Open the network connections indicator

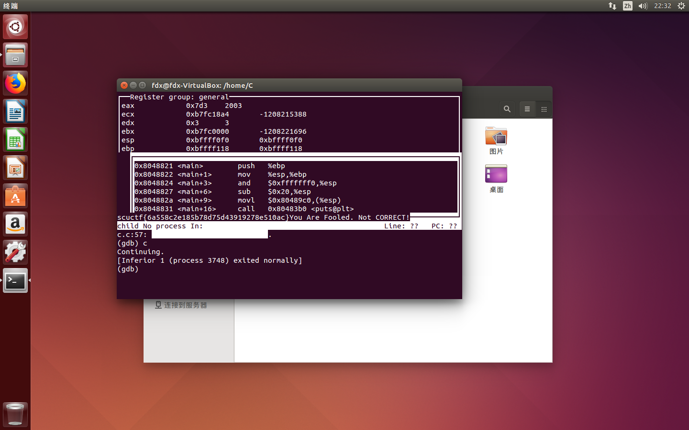[612, 6]
